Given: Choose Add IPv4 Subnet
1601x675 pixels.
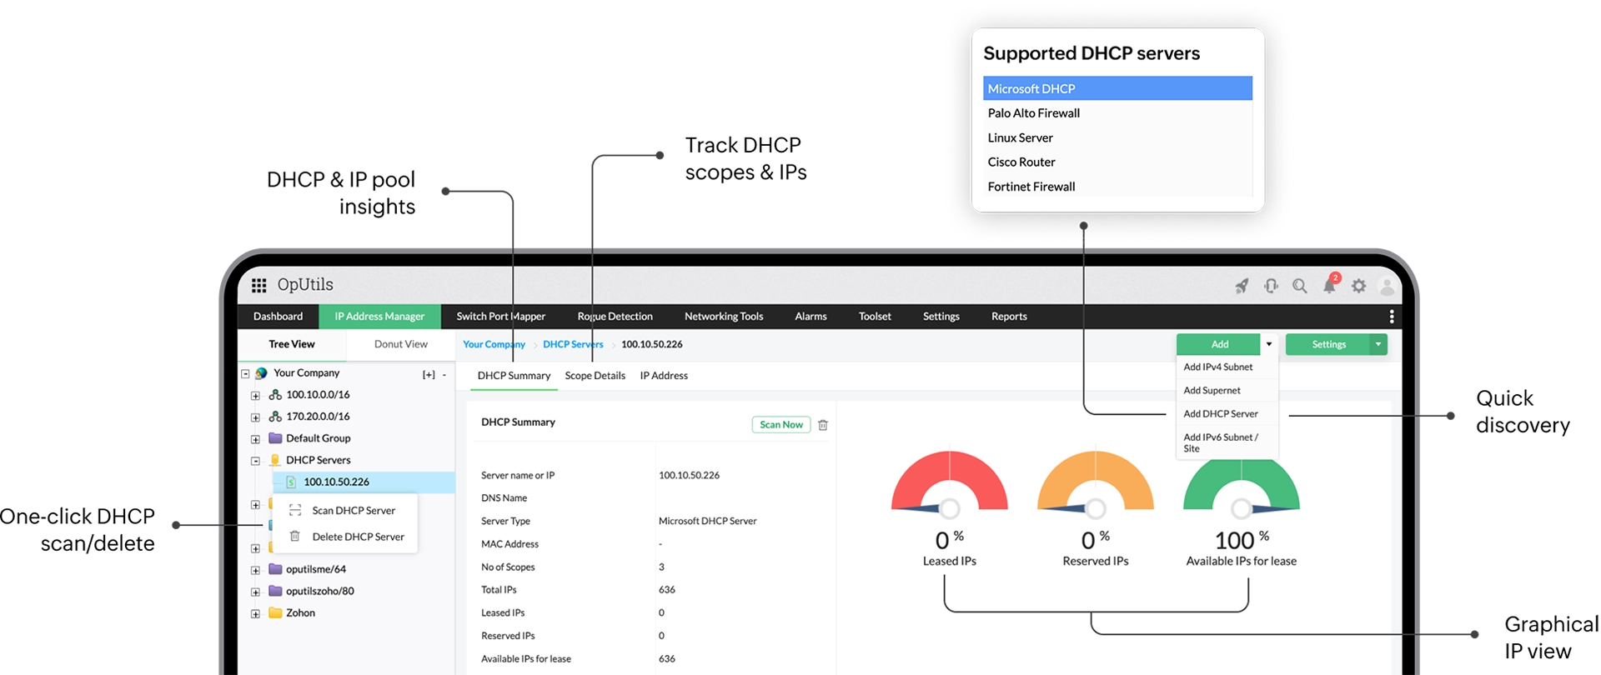Looking at the screenshot, I should (1227, 367).
